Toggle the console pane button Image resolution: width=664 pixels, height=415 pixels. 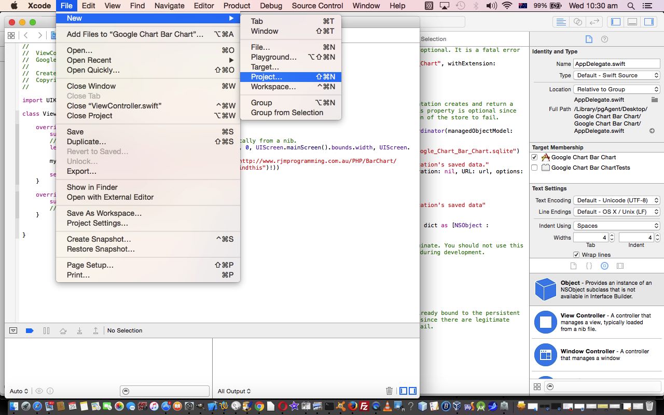pyautogui.click(x=412, y=391)
